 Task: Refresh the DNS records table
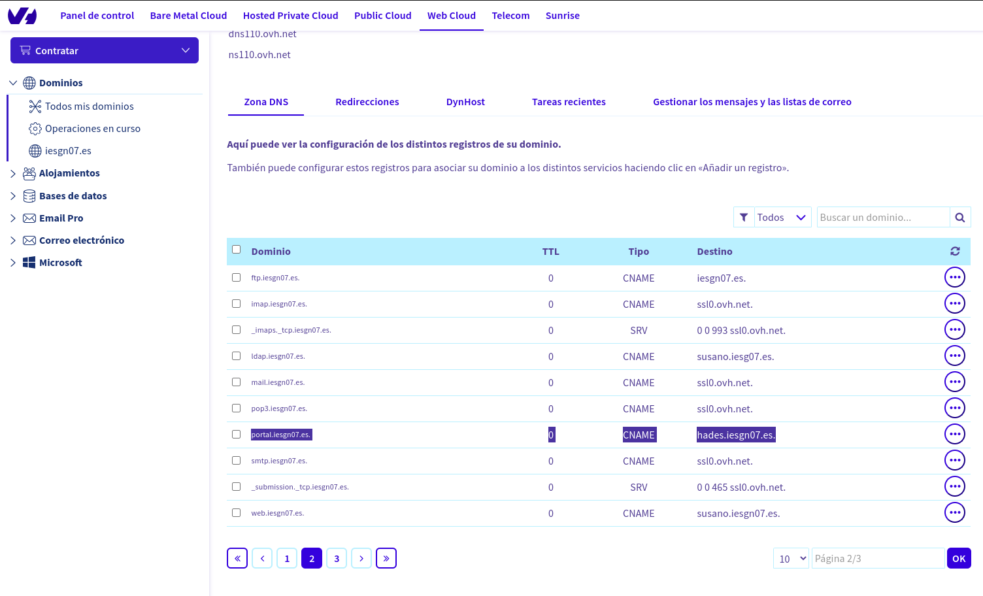[x=955, y=251]
